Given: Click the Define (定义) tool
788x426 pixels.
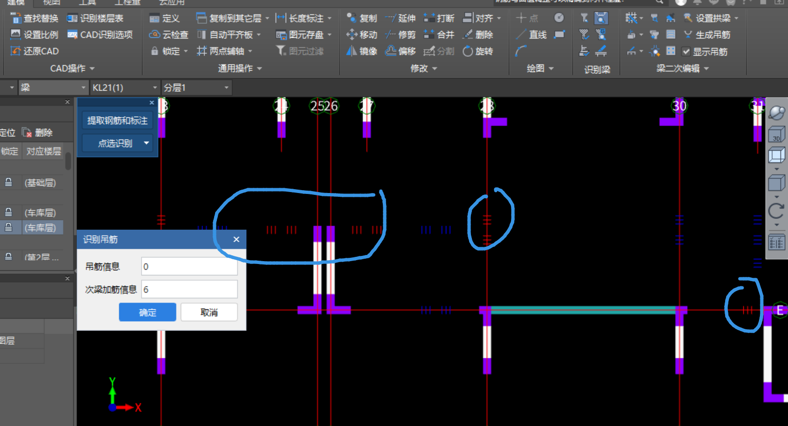Looking at the screenshot, I should tap(164, 19).
